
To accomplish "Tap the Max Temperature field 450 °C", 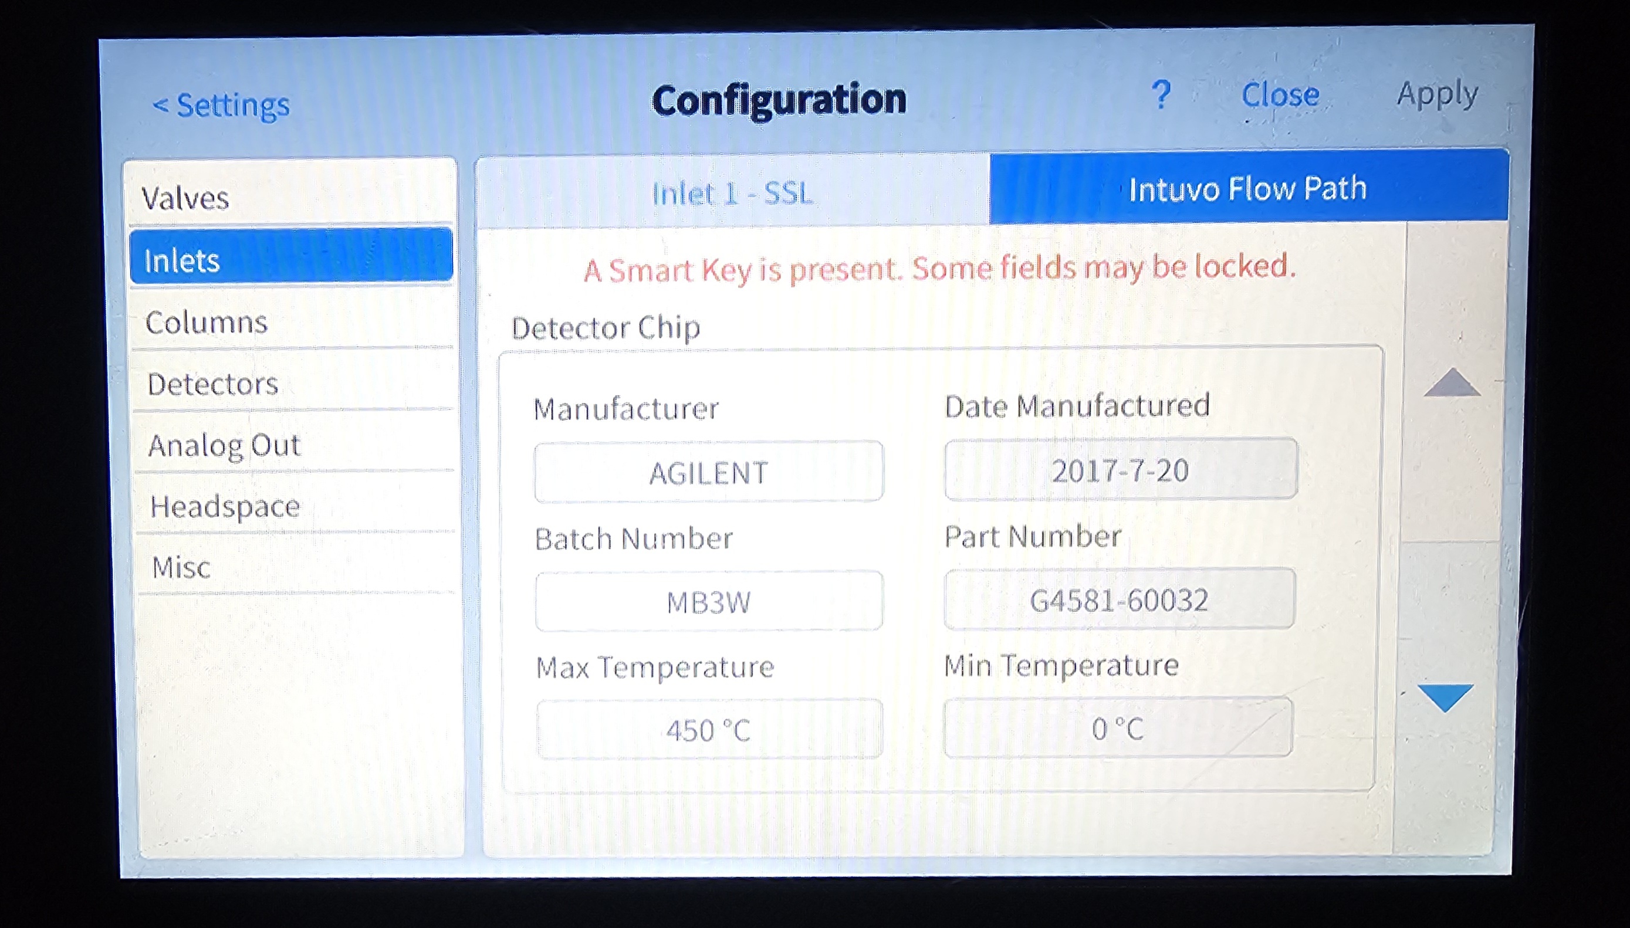I will pos(709,729).
